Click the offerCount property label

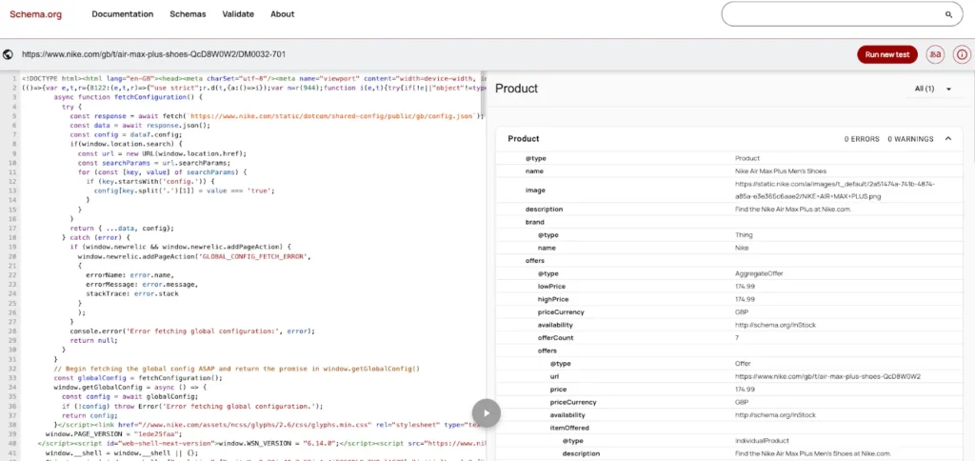point(555,338)
